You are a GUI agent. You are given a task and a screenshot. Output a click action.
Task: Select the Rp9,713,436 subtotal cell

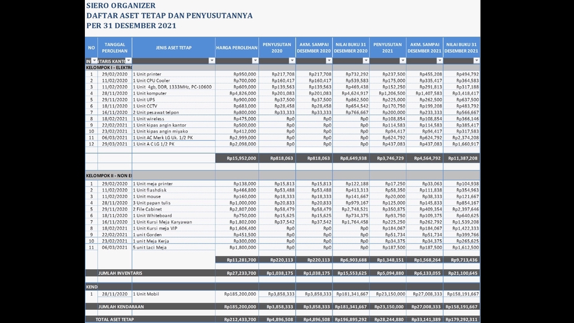point(461,260)
